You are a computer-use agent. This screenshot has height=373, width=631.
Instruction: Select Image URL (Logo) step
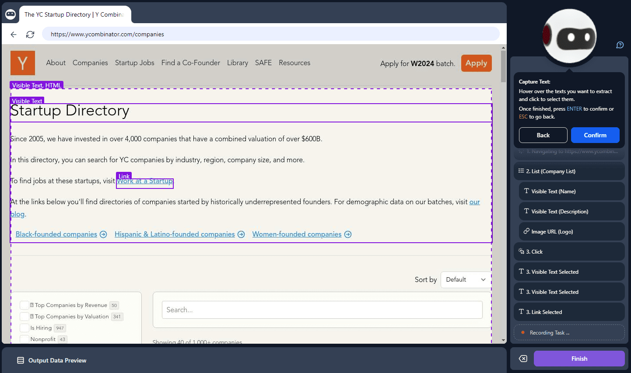click(x=571, y=231)
